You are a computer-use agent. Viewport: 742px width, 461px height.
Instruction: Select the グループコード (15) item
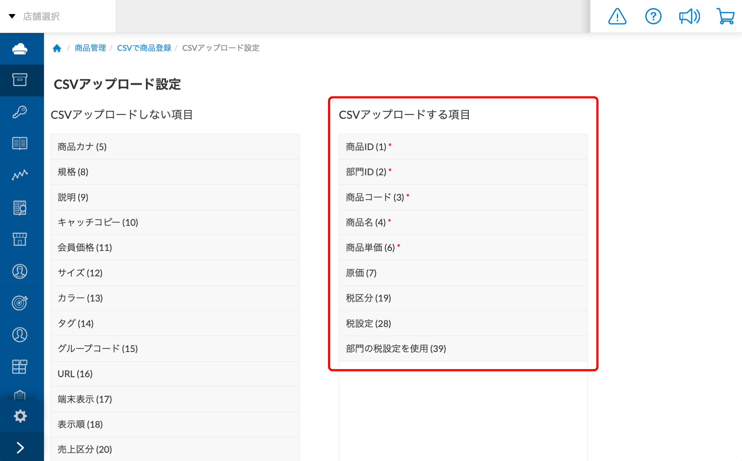[175, 348]
